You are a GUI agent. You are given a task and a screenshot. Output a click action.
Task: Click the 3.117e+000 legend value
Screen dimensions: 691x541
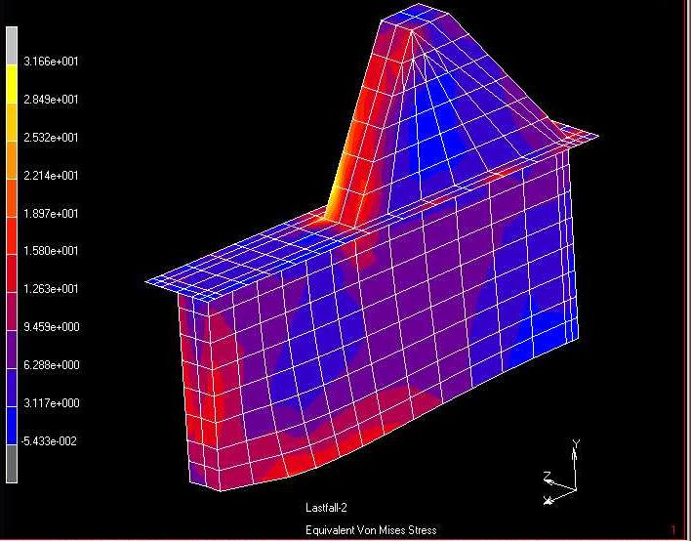(x=51, y=403)
